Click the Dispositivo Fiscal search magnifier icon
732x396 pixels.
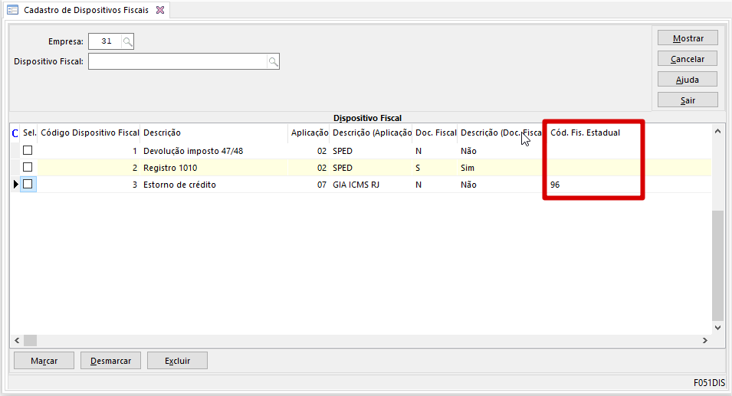pyautogui.click(x=273, y=61)
